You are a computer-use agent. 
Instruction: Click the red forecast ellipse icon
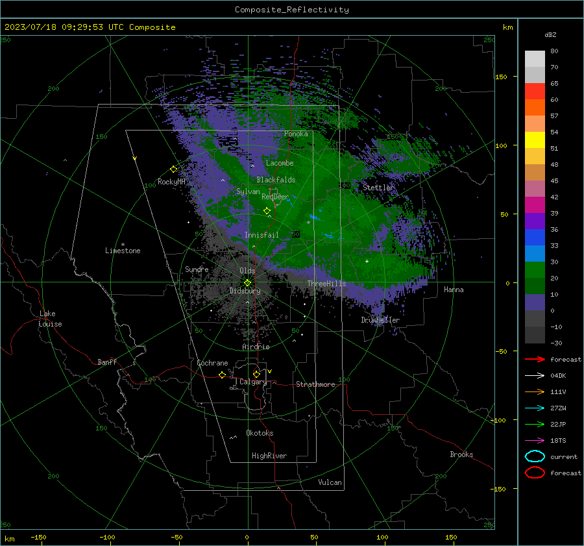[x=535, y=473]
